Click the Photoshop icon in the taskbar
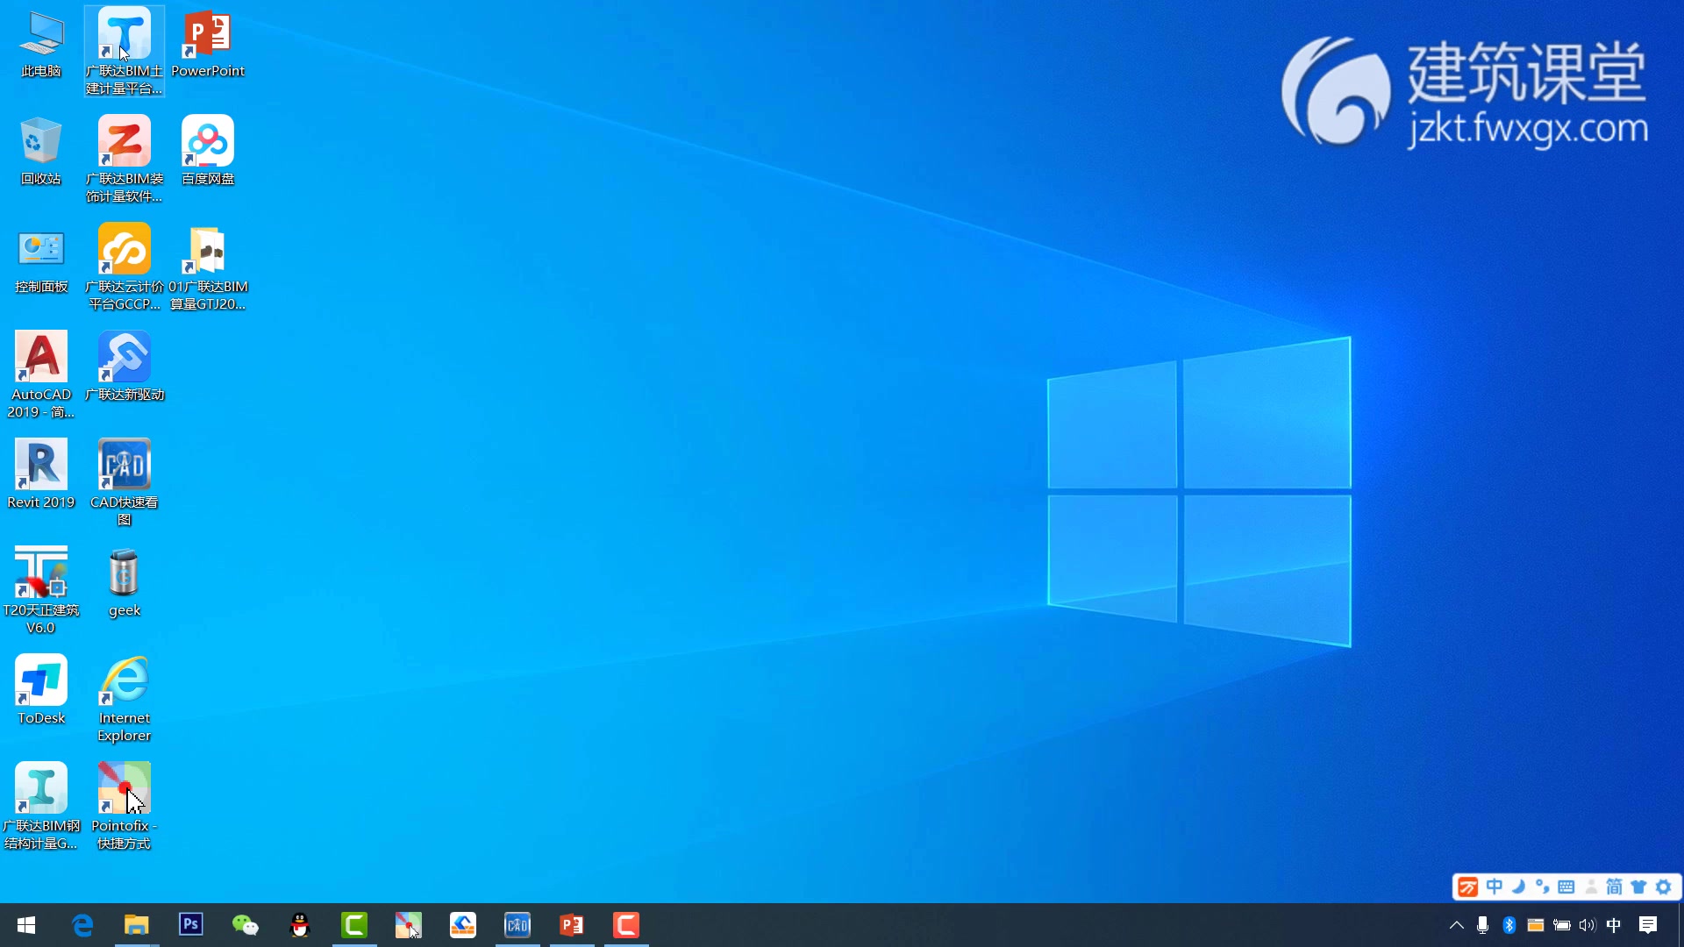 [x=190, y=925]
